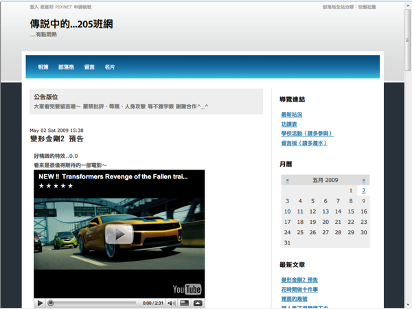Open the 留言 menu tab
412x309 pixels.
click(89, 67)
